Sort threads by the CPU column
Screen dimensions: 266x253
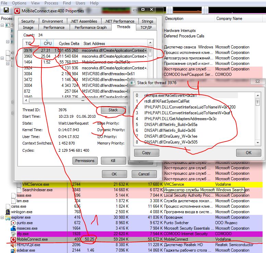(47, 44)
